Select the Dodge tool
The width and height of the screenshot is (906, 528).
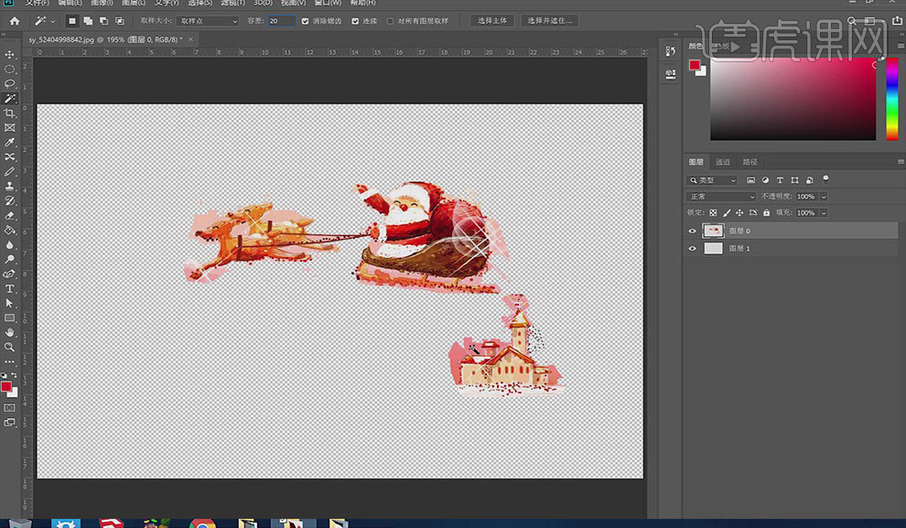click(10, 259)
